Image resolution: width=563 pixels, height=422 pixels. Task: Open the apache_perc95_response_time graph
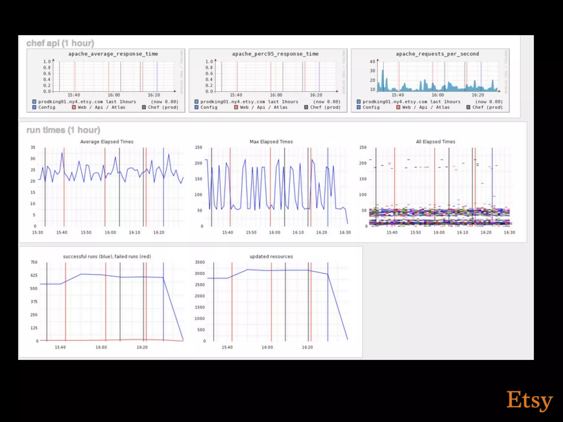(275, 76)
